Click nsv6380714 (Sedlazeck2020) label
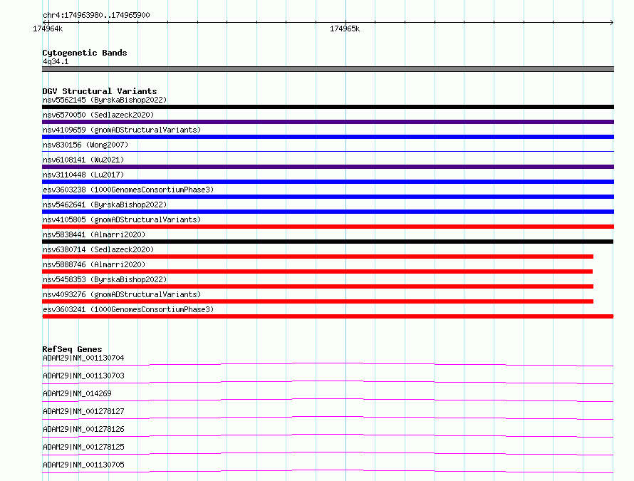634x481 pixels. click(98, 249)
